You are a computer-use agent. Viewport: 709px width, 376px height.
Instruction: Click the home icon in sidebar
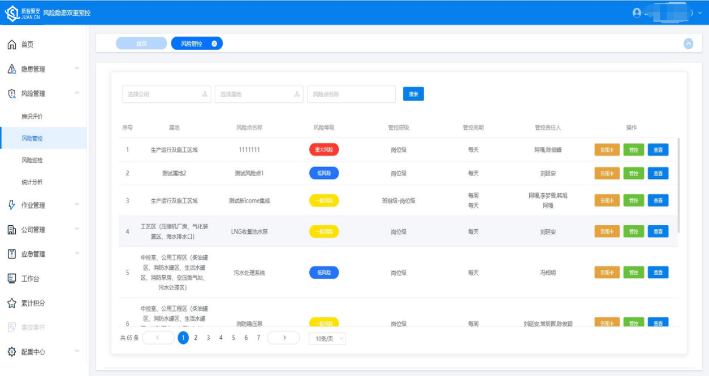click(x=12, y=45)
